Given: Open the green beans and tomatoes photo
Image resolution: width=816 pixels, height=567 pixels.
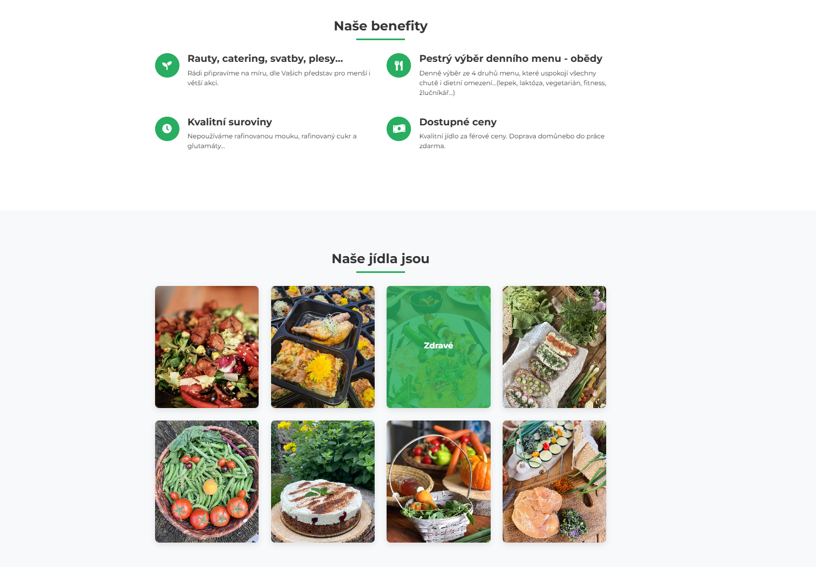Looking at the screenshot, I should point(207,481).
